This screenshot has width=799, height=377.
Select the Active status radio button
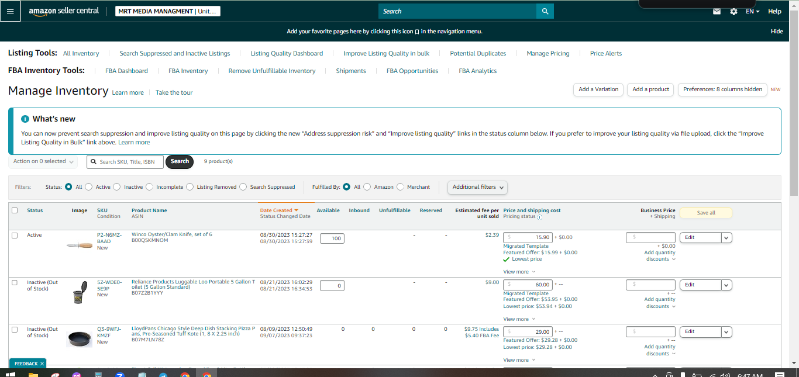point(89,187)
